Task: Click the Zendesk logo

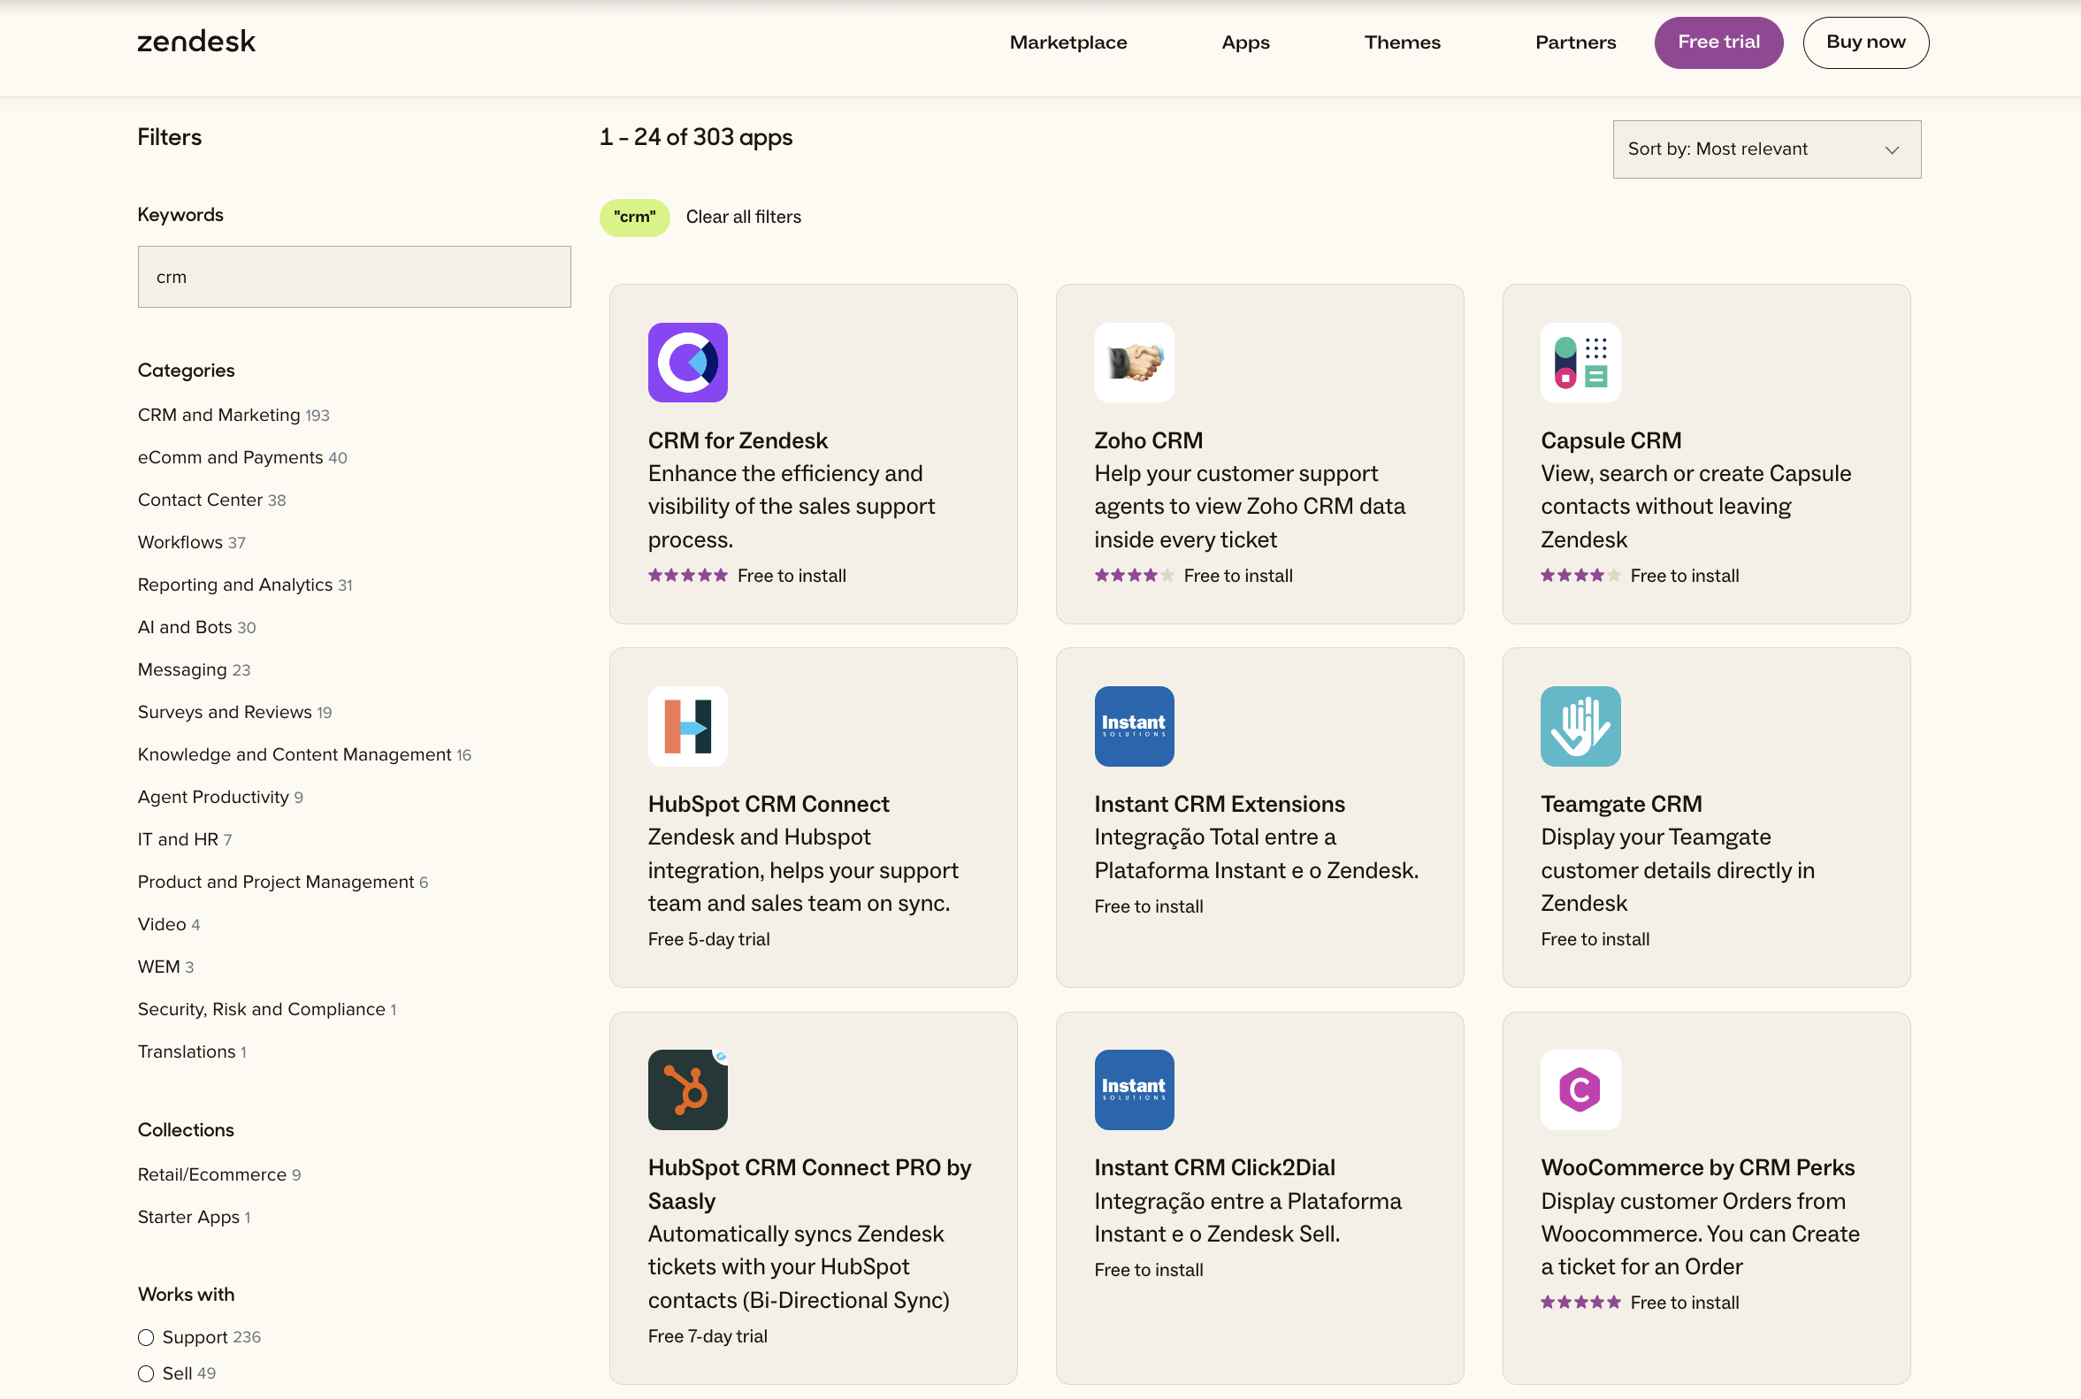Action: pyautogui.click(x=196, y=41)
